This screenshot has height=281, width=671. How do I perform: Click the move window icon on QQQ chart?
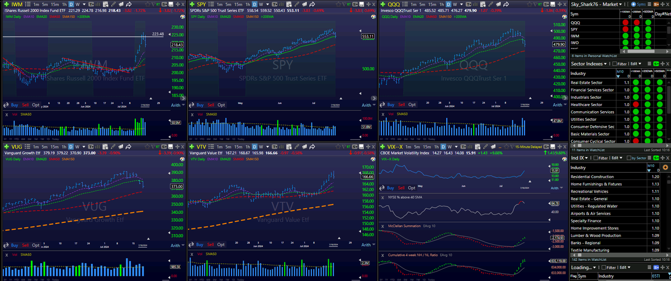click(x=559, y=4)
